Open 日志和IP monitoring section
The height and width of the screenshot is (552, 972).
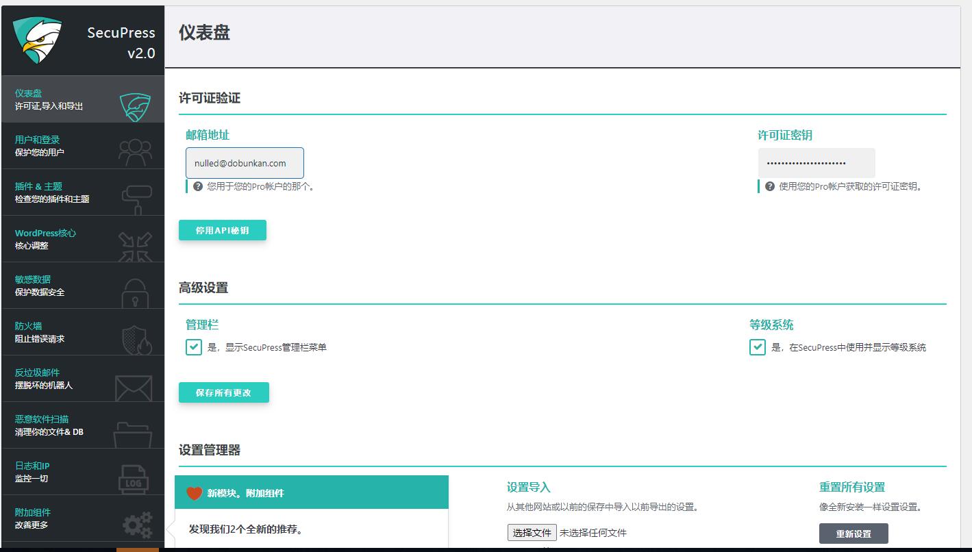(x=83, y=472)
